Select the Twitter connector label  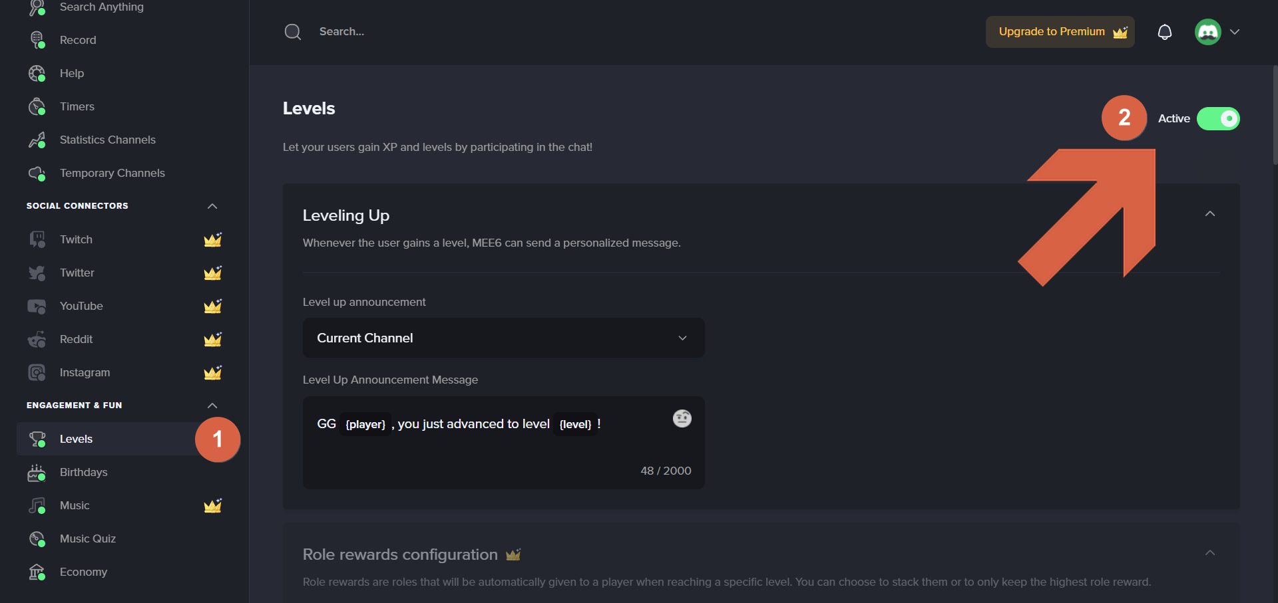click(77, 273)
